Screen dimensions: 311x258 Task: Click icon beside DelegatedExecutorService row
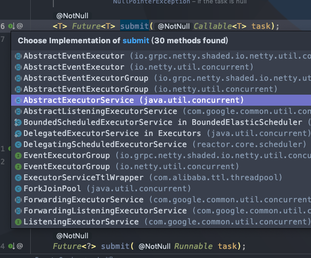[x=18, y=134]
